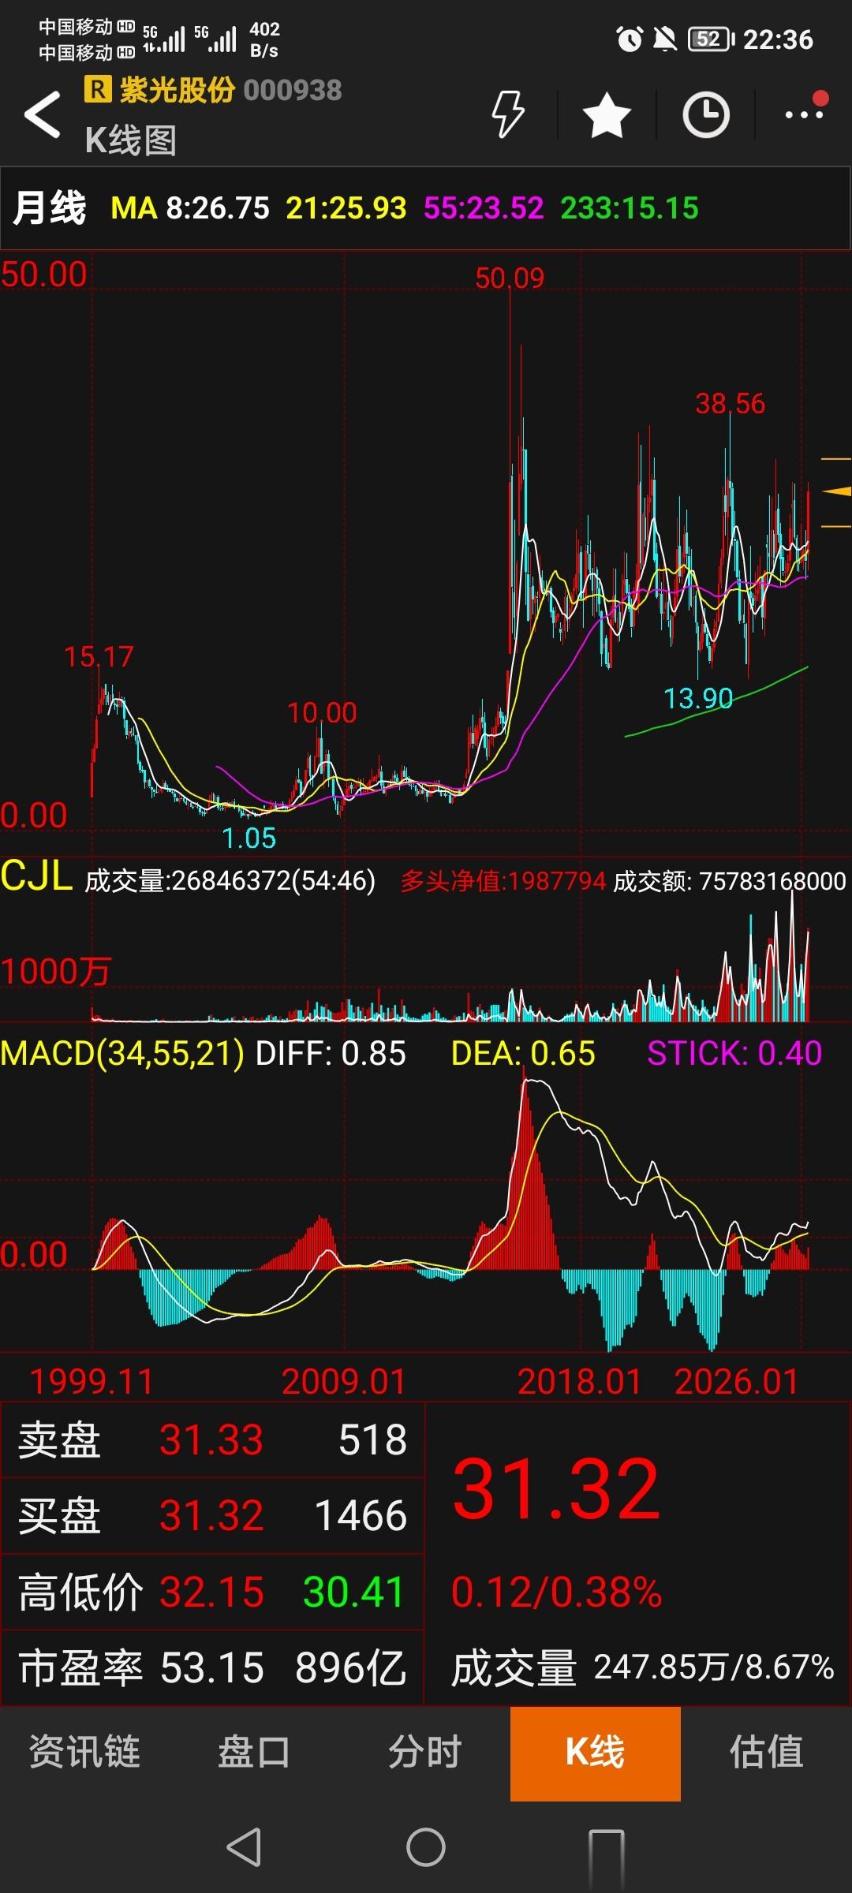Tap the MACD(34,55,21) indicator label

click(122, 1054)
